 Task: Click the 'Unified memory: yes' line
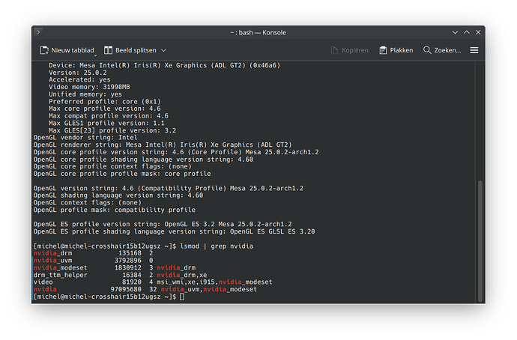tap(85, 94)
